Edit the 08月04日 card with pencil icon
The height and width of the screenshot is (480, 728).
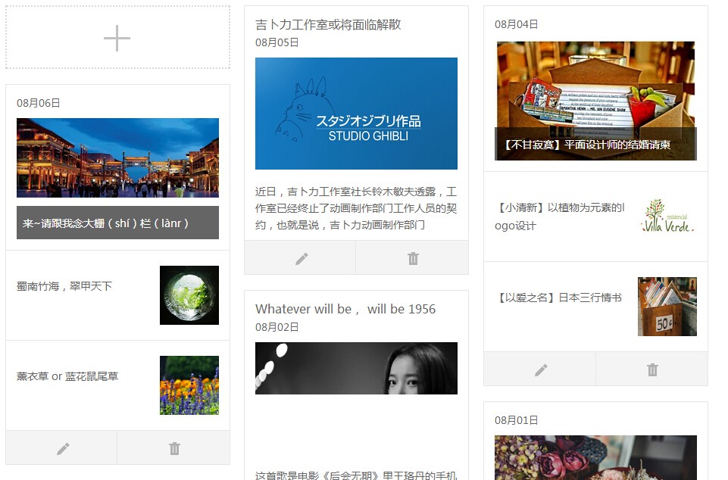pos(540,370)
